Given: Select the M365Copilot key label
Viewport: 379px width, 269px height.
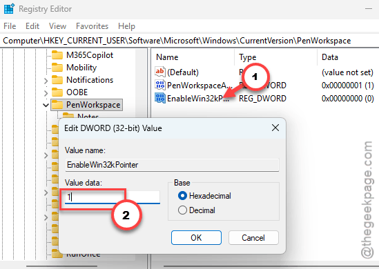Looking at the screenshot, I should (90, 55).
